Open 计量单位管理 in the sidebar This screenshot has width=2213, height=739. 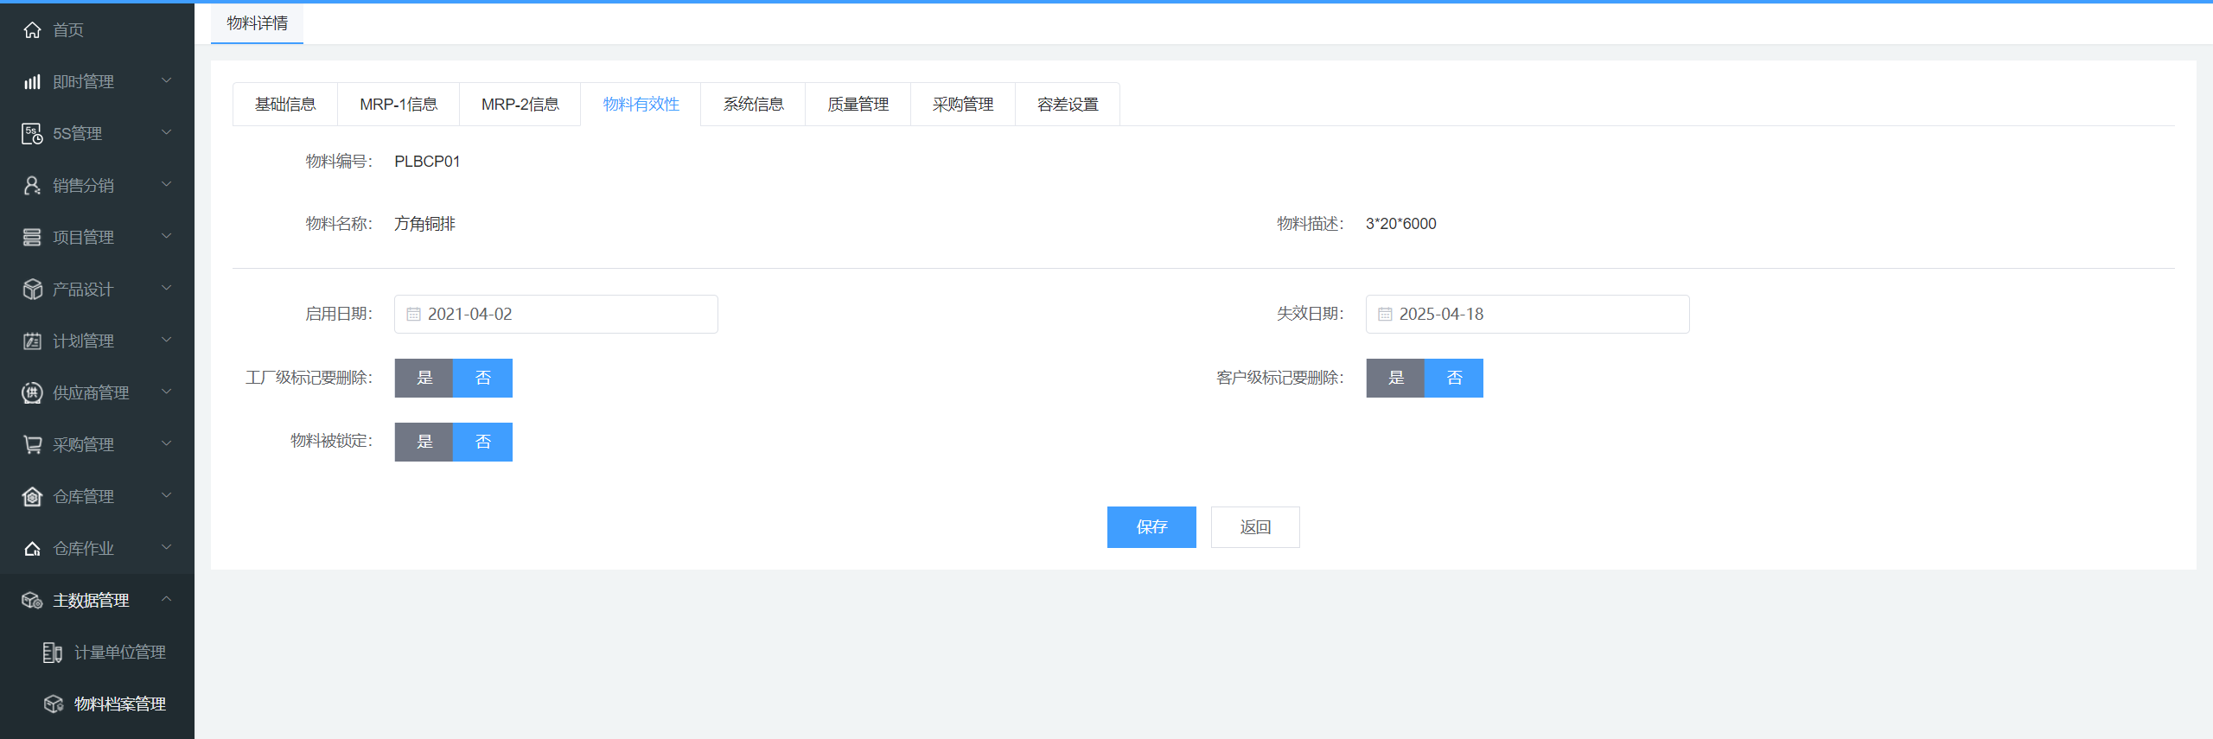pos(119,653)
